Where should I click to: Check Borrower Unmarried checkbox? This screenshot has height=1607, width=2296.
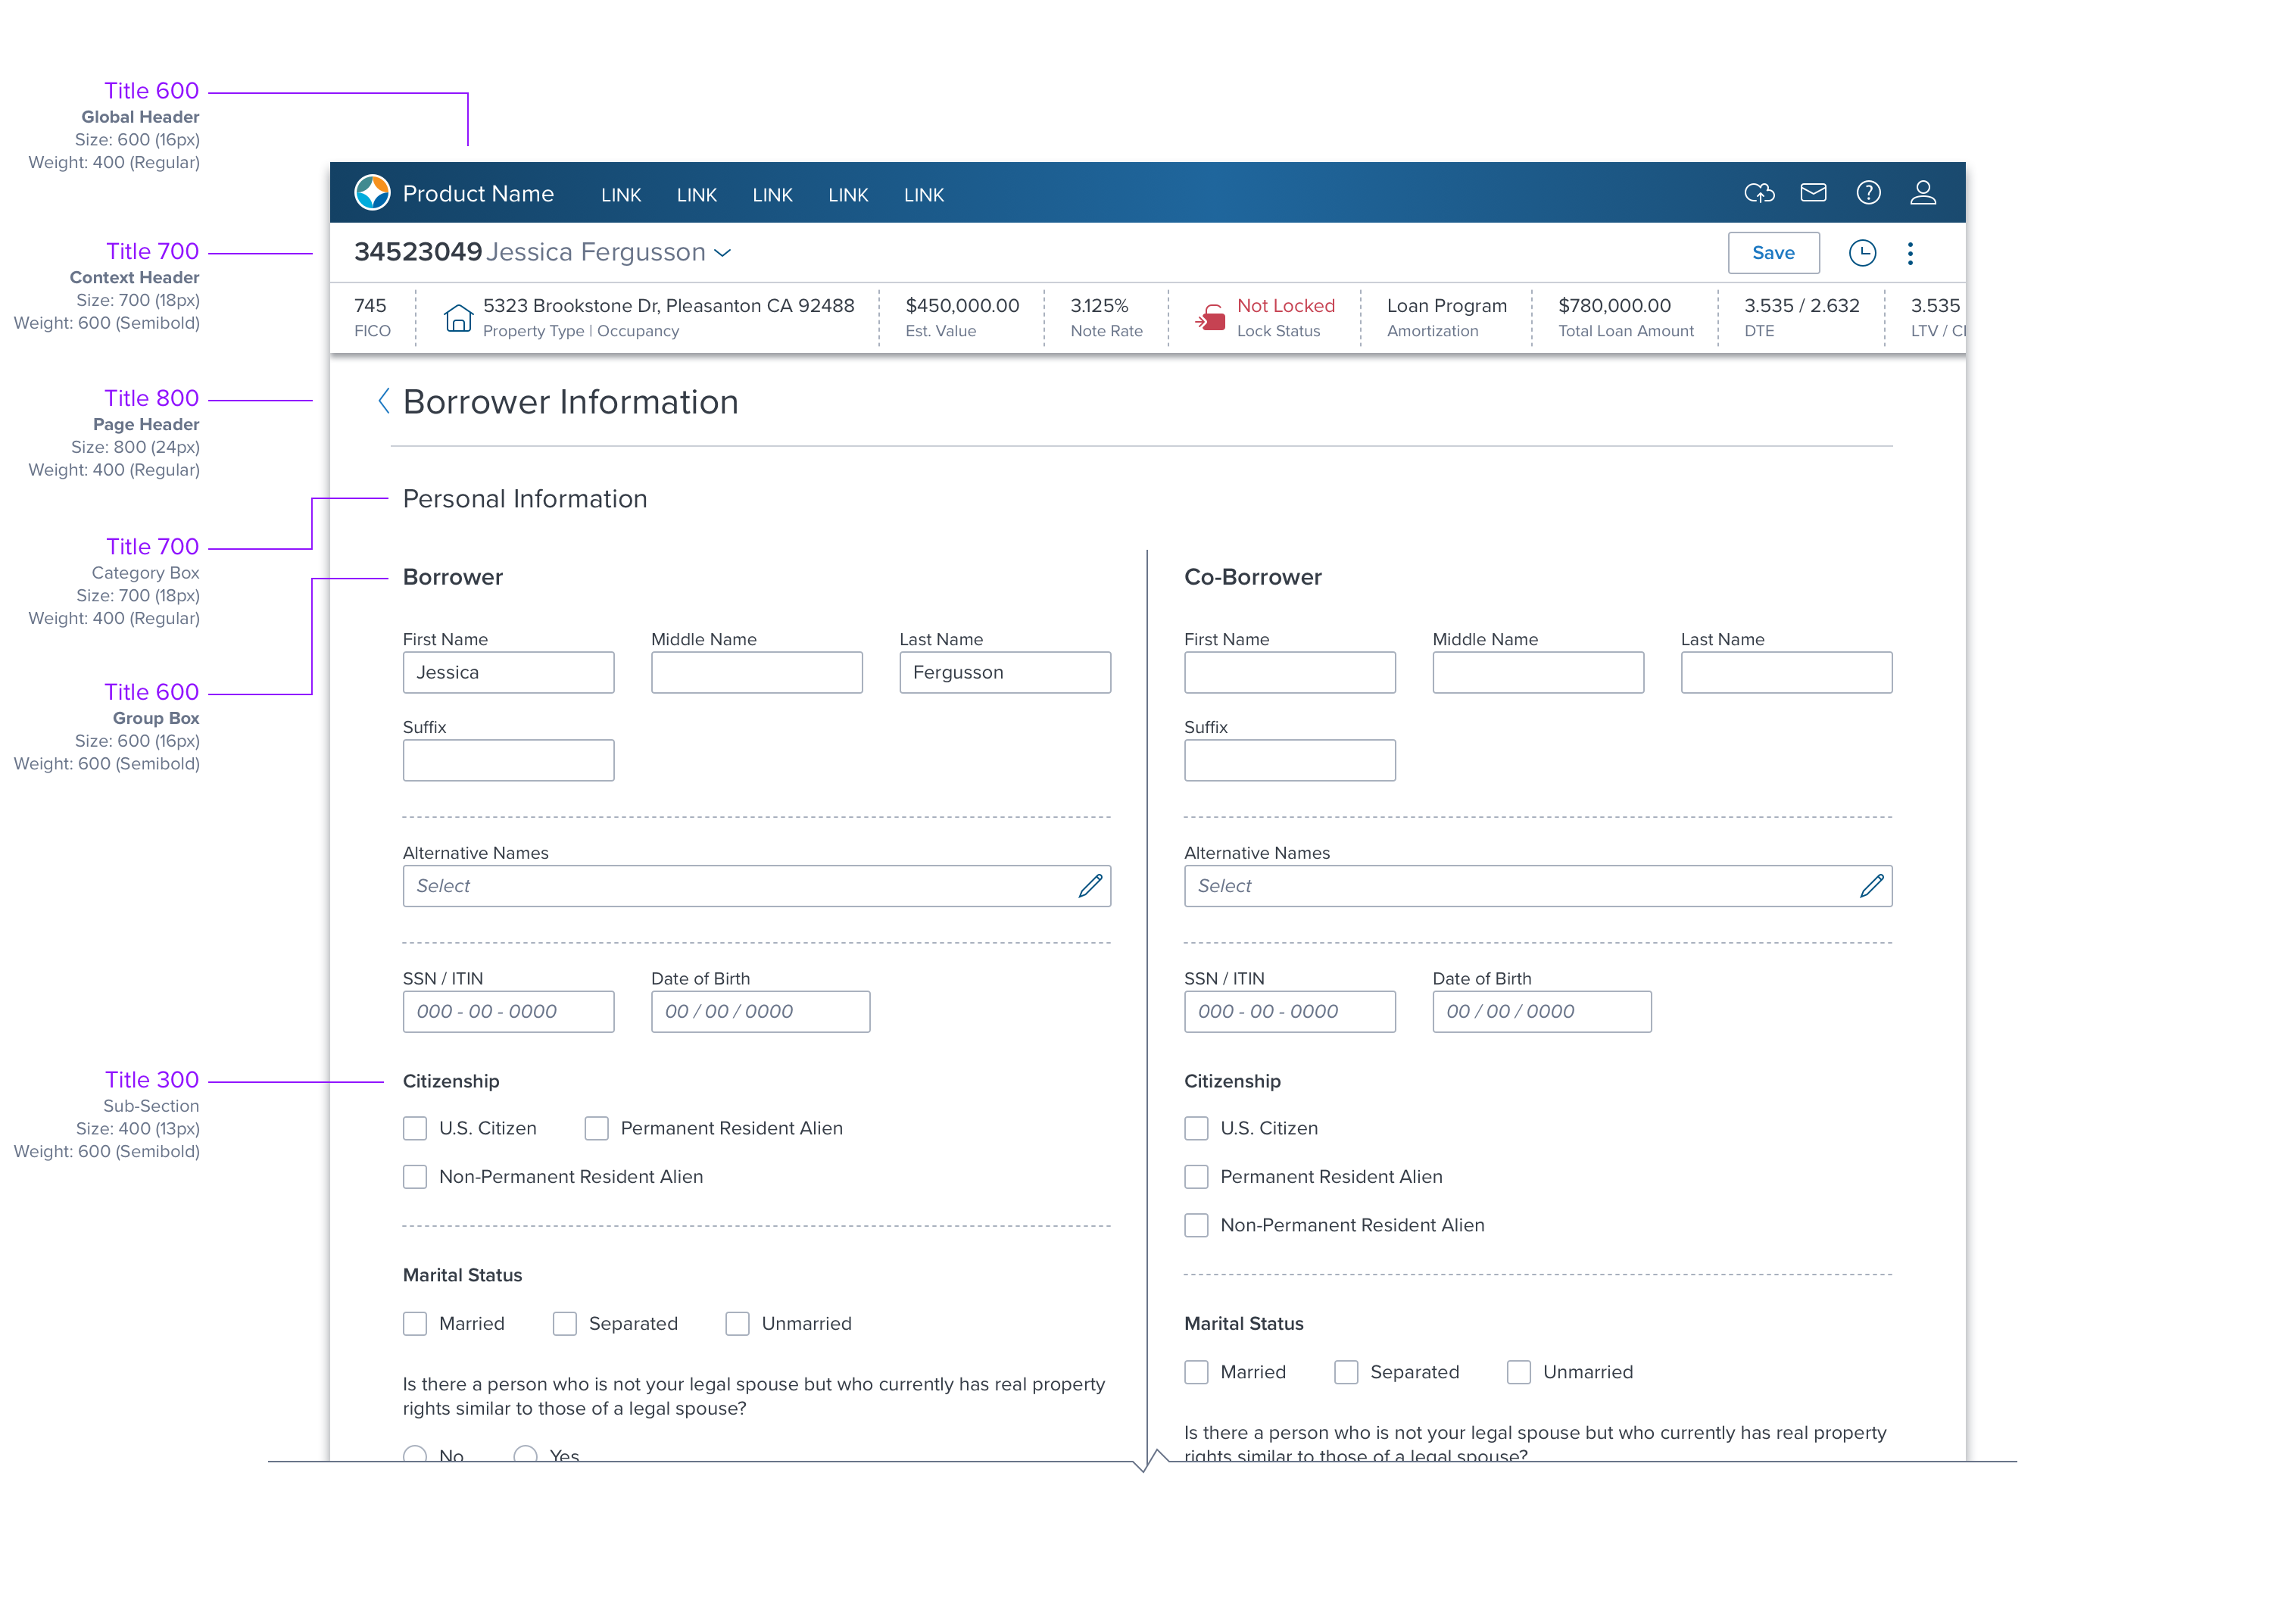tap(737, 1323)
